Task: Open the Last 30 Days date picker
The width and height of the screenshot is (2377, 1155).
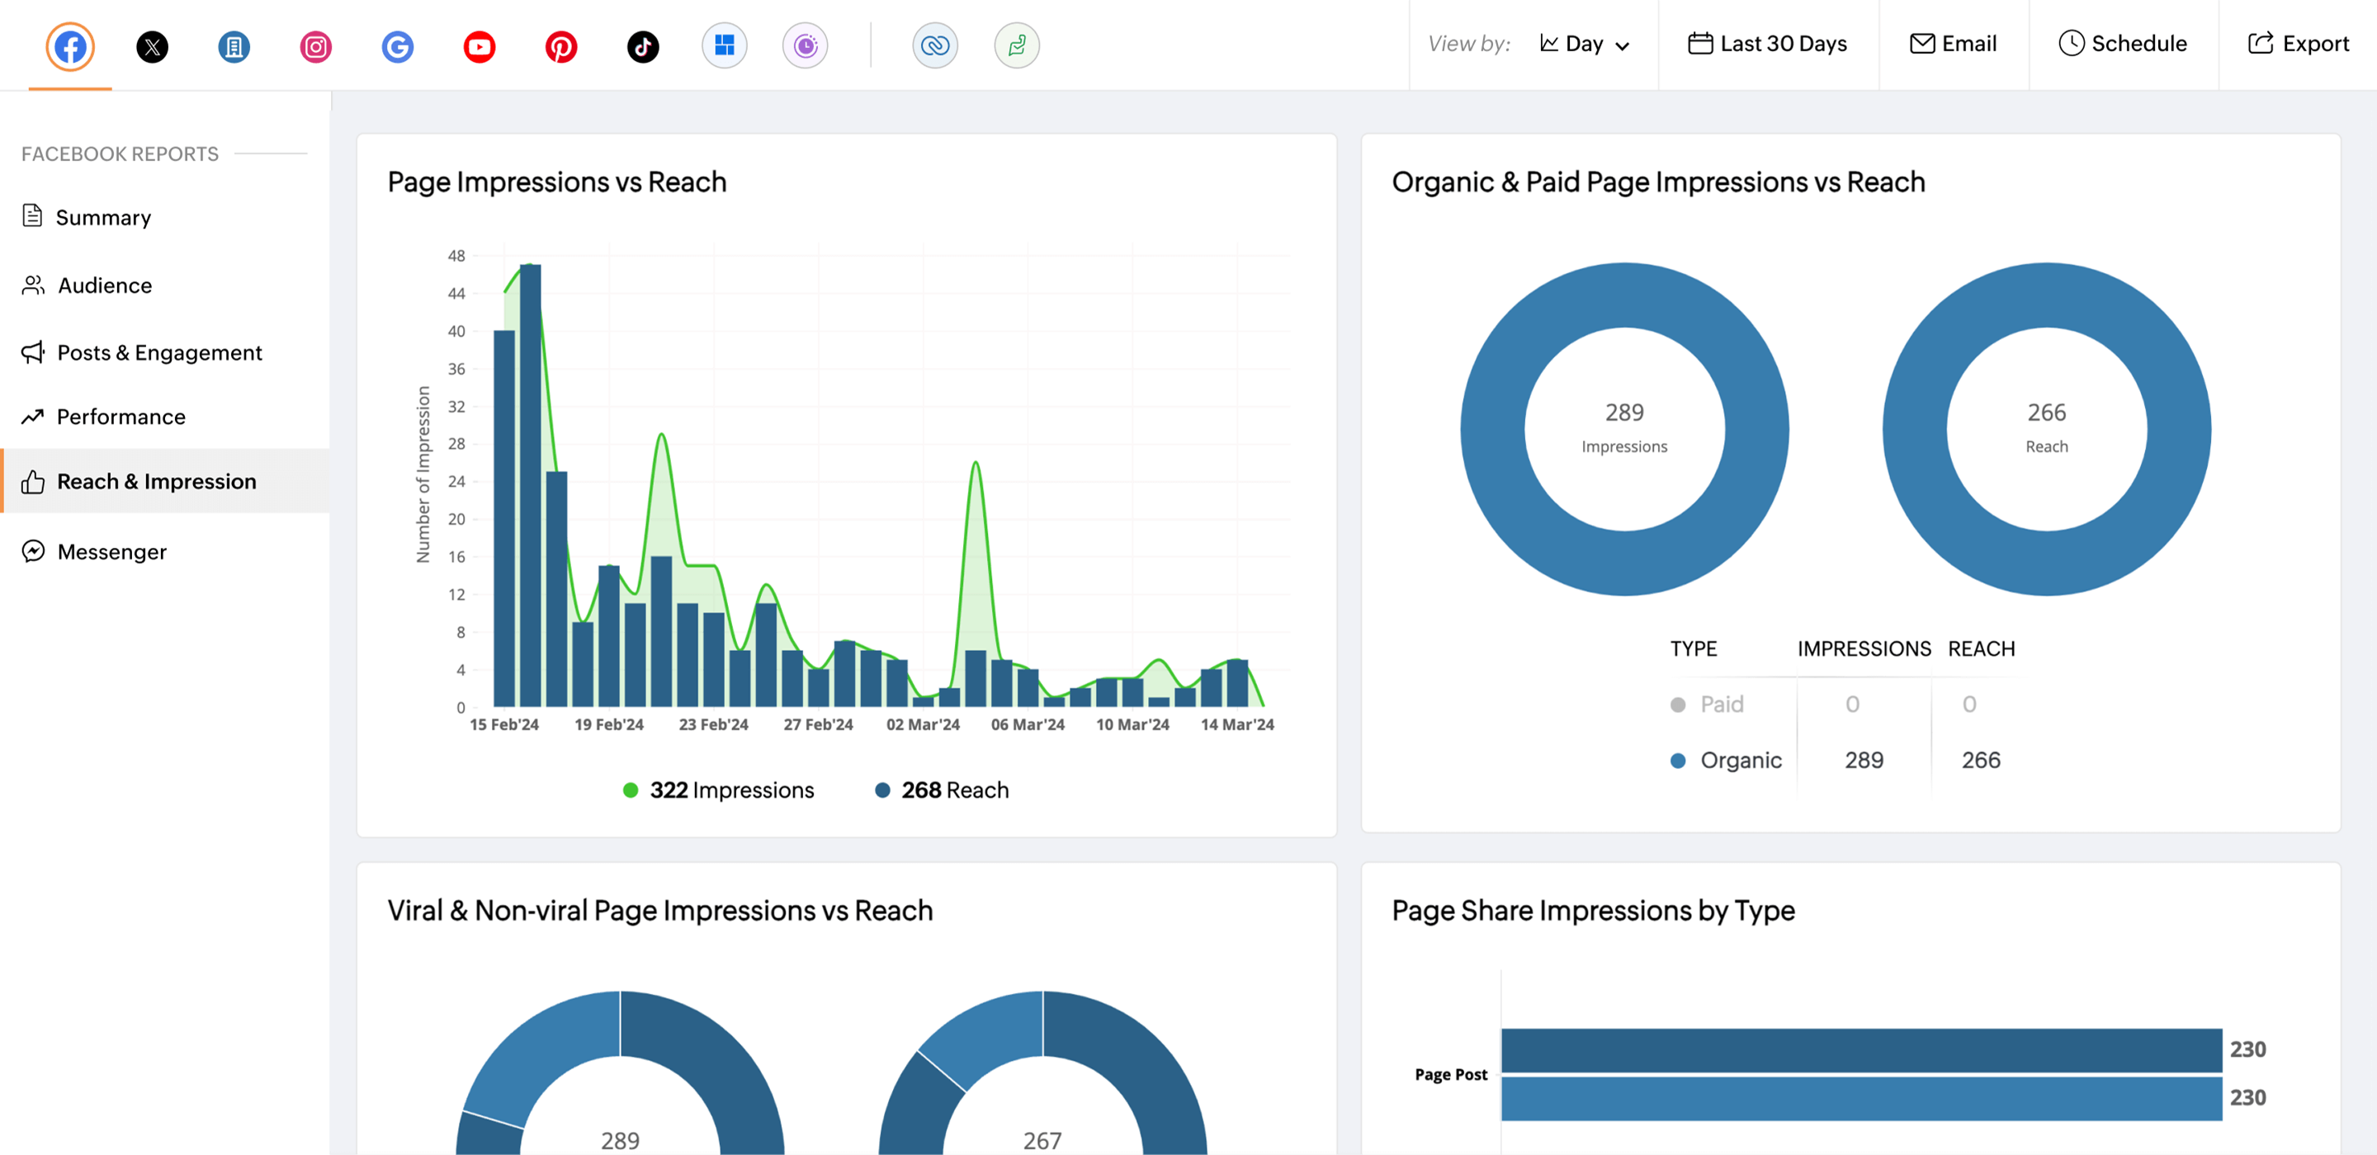Action: click(1767, 44)
